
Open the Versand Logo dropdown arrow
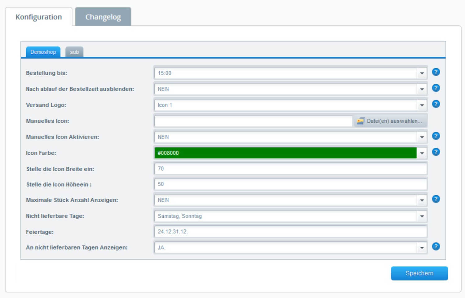(422, 105)
